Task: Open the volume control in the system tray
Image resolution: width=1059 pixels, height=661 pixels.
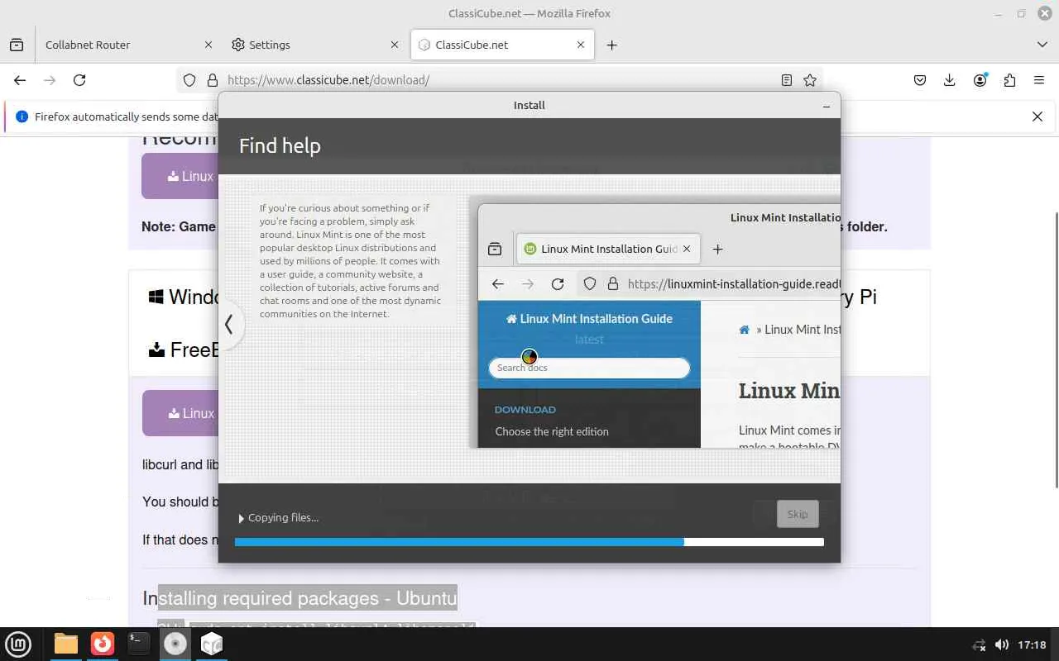Action: click(x=1001, y=644)
